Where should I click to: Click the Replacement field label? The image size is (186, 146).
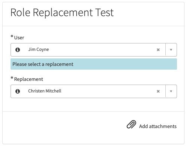pyautogui.click(x=29, y=79)
